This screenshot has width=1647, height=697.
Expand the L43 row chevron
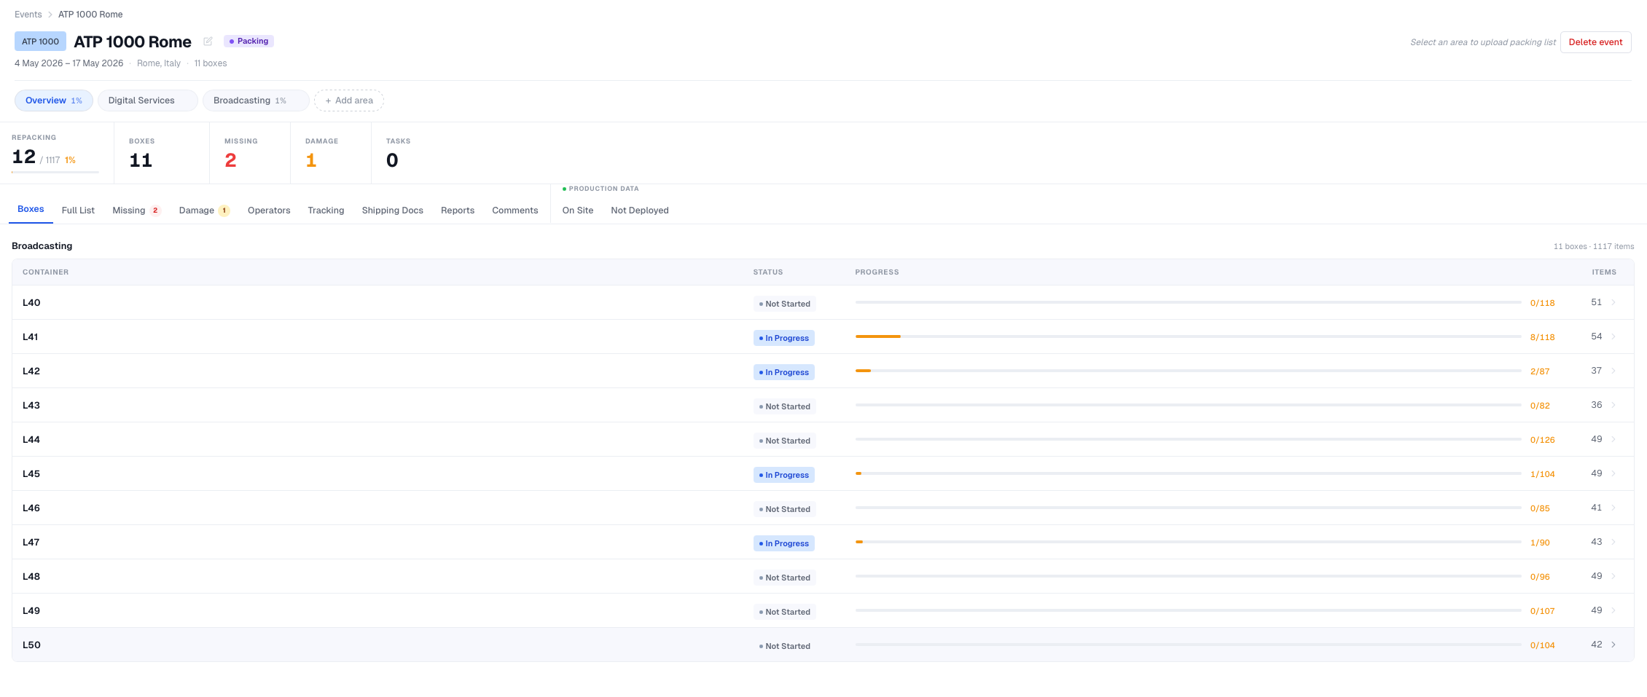(1613, 405)
